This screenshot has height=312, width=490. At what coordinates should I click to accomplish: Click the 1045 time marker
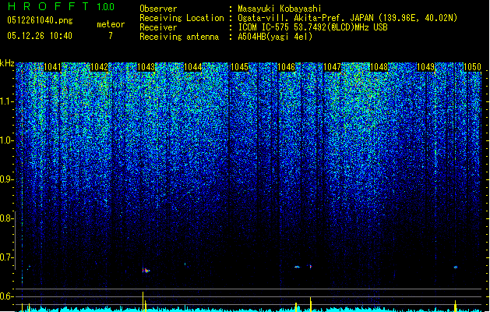(x=239, y=67)
